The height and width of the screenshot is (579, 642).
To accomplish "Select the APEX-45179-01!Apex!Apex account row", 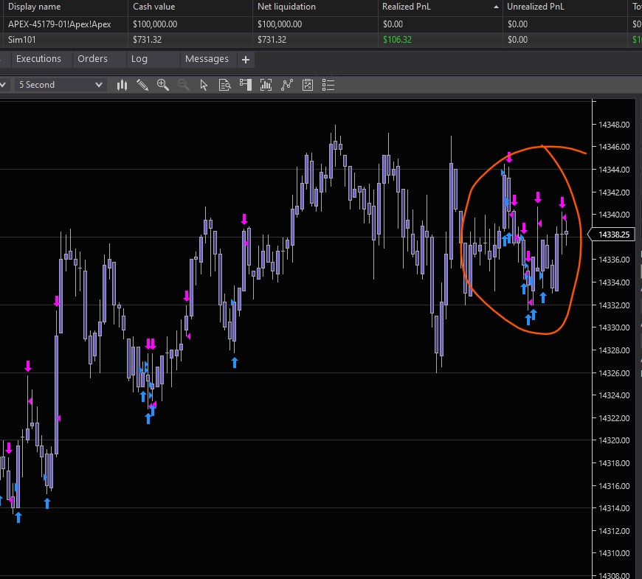I will [x=321, y=24].
